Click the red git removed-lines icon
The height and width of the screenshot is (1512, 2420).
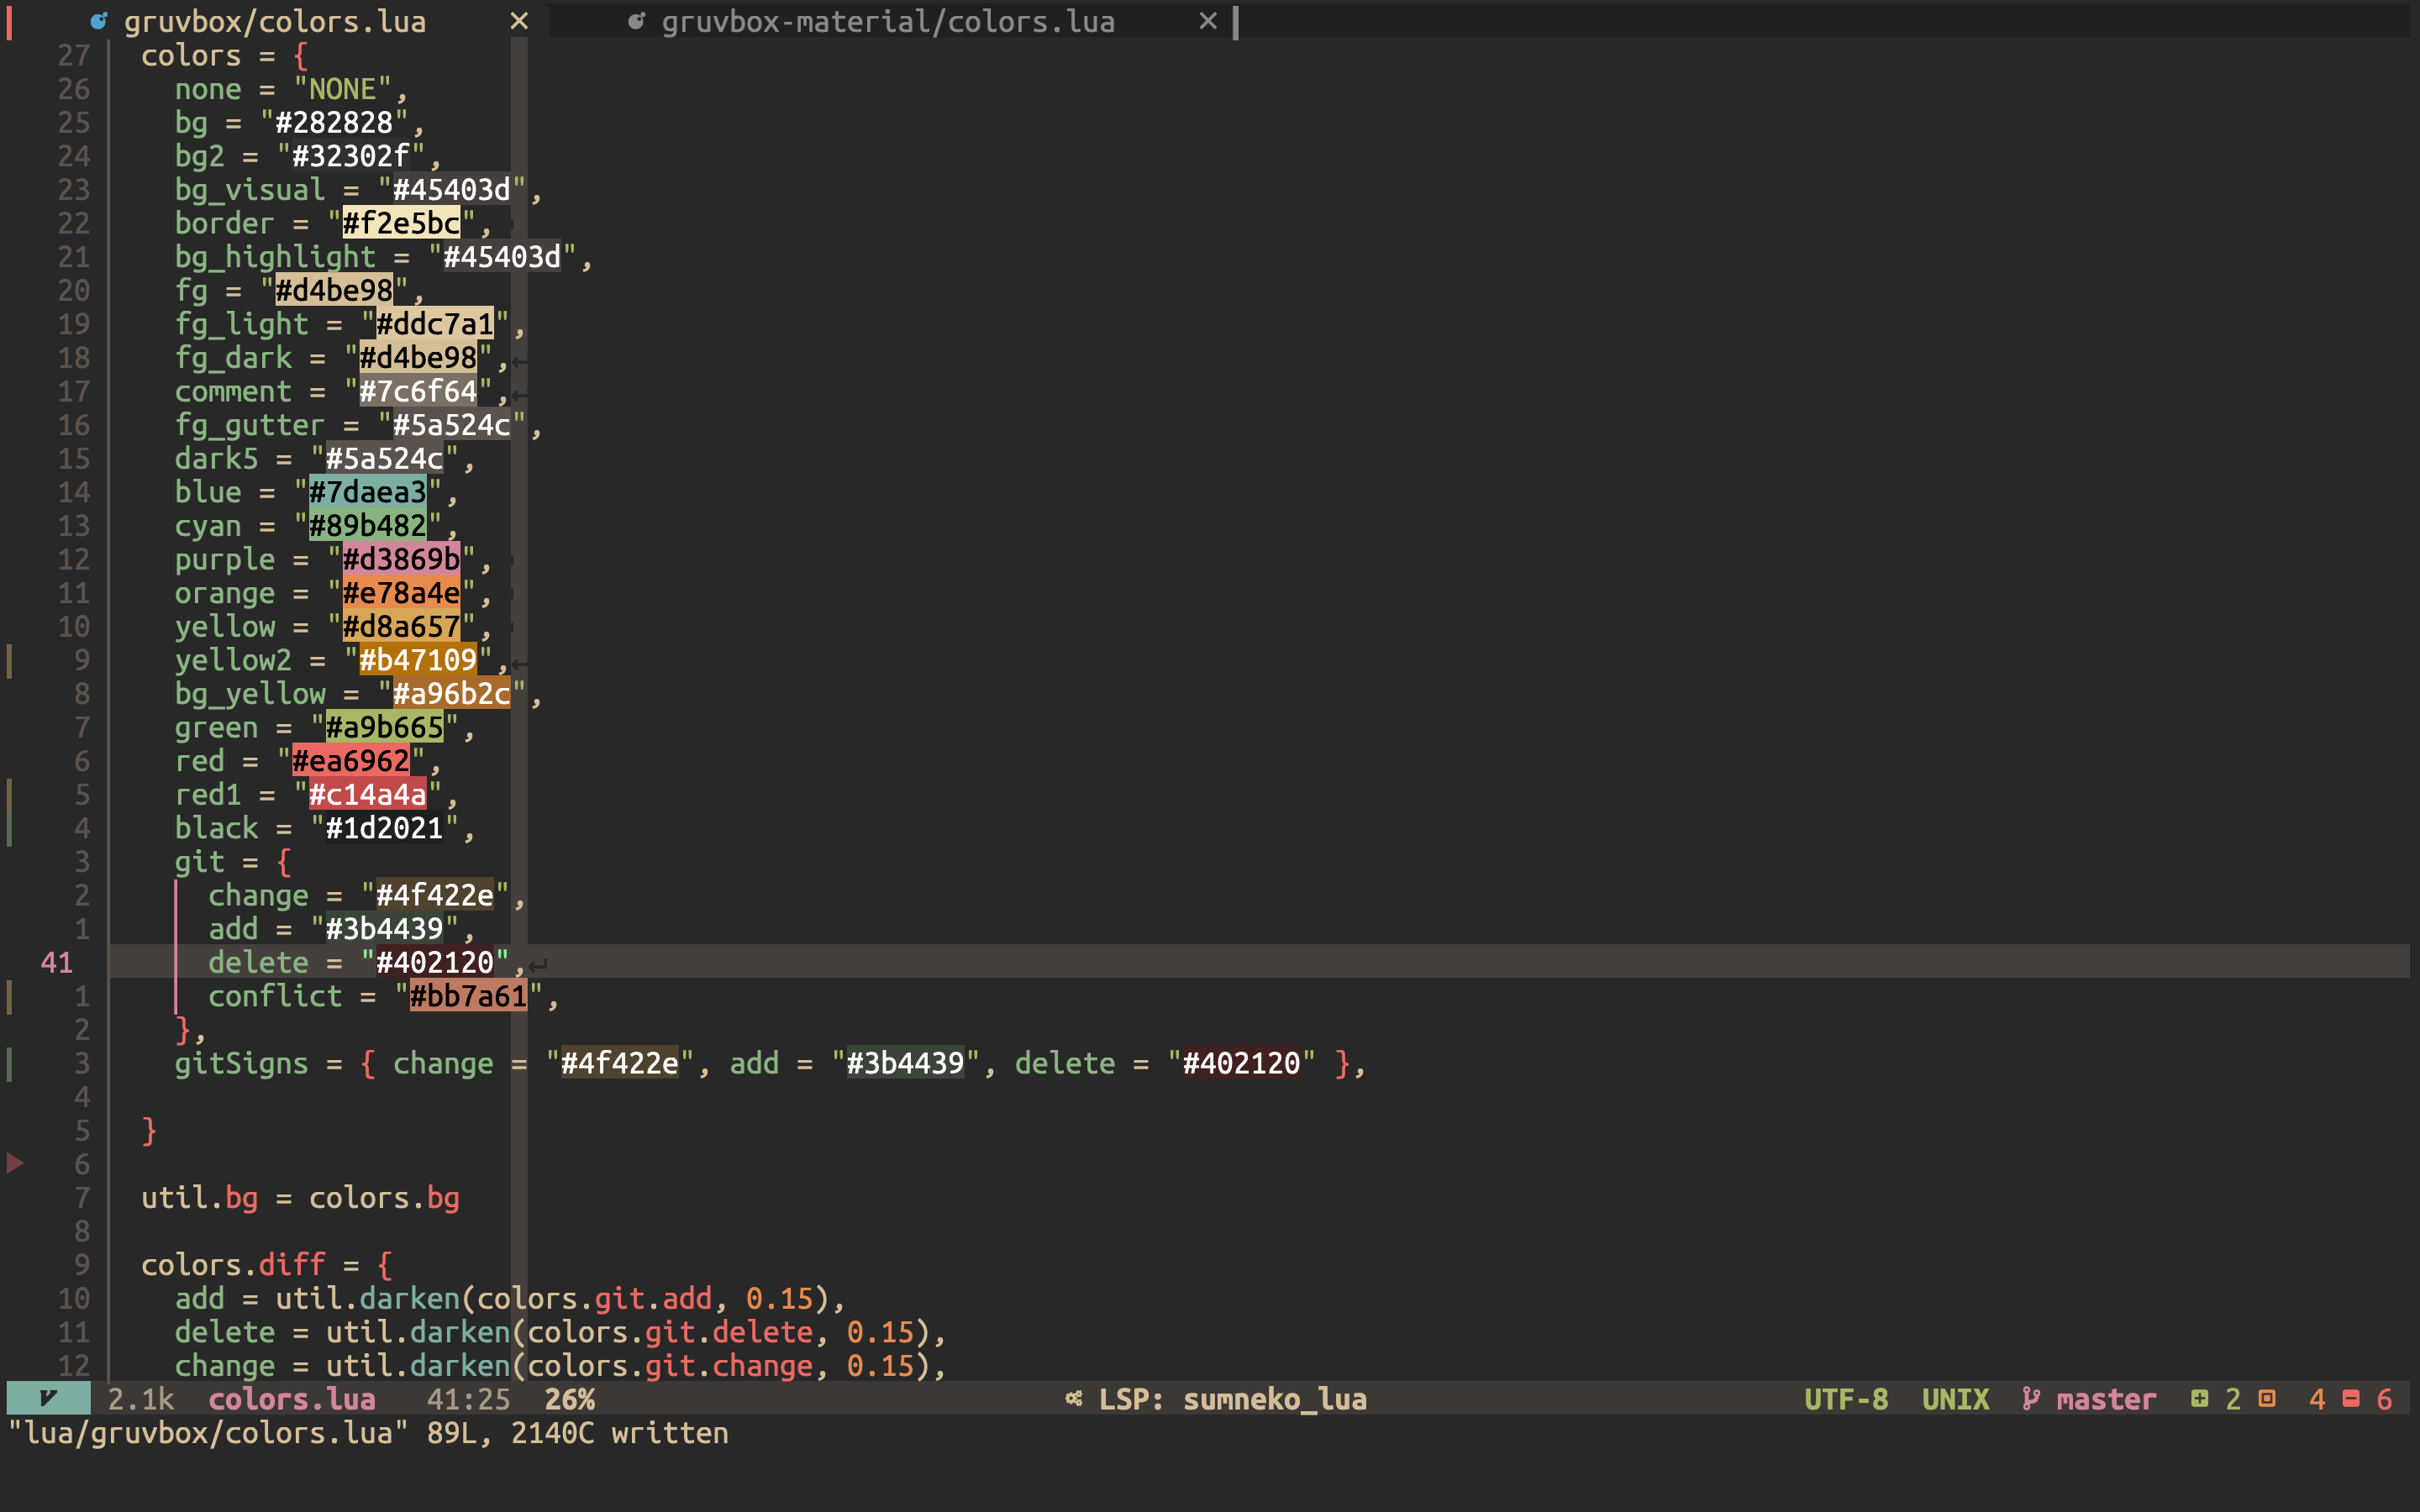pyautogui.click(x=2351, y=1398)
